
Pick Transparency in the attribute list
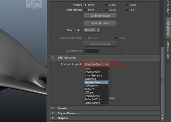(93, 72)
